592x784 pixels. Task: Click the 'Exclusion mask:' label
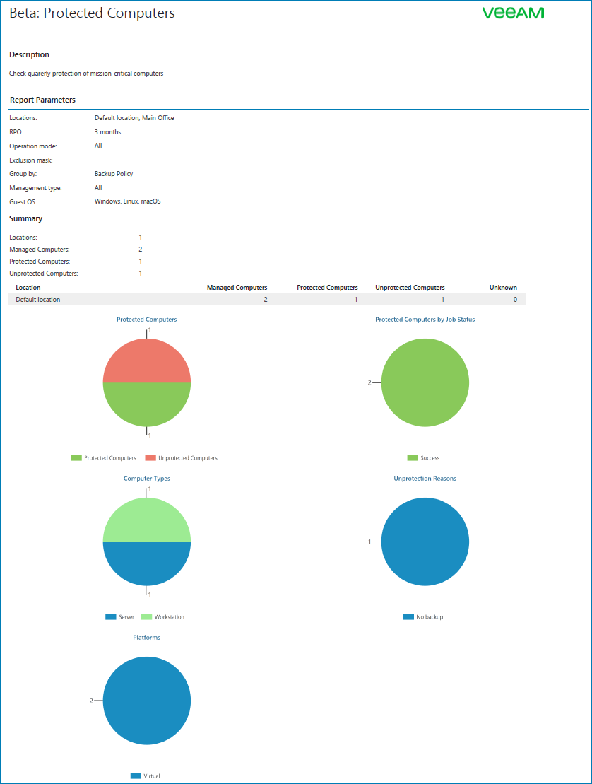[31, 160]
